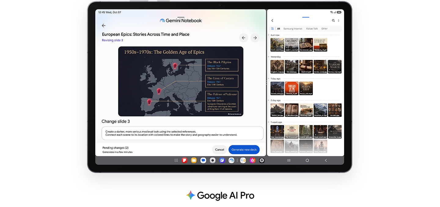Switch to the Other filter tab
Image resolution: width=440 pixels, height=207 pixels.
(324, 29)
